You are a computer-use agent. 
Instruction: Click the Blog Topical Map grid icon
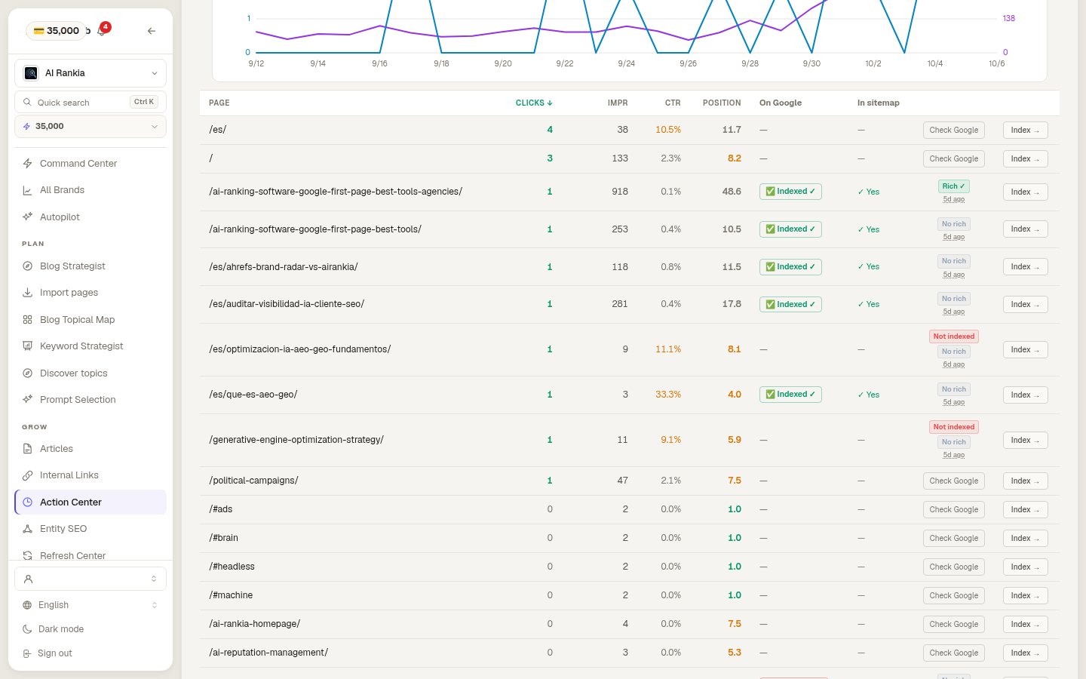click(x=27, y=320)
